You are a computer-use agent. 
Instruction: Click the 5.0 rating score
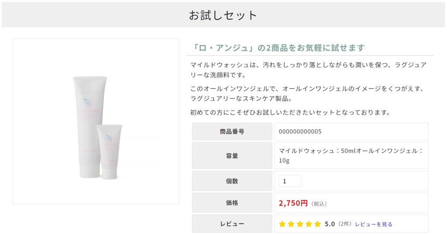coord(330,224)
